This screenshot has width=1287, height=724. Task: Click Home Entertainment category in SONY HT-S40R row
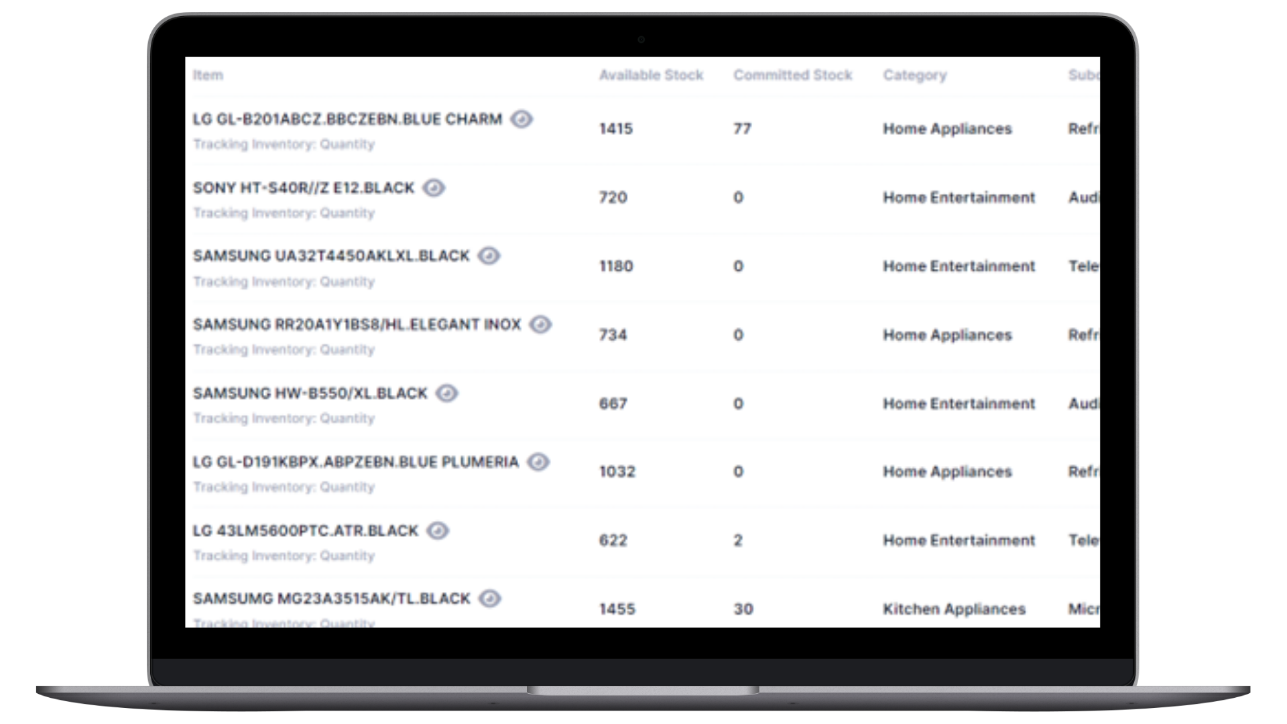click(x=959, y=198)
